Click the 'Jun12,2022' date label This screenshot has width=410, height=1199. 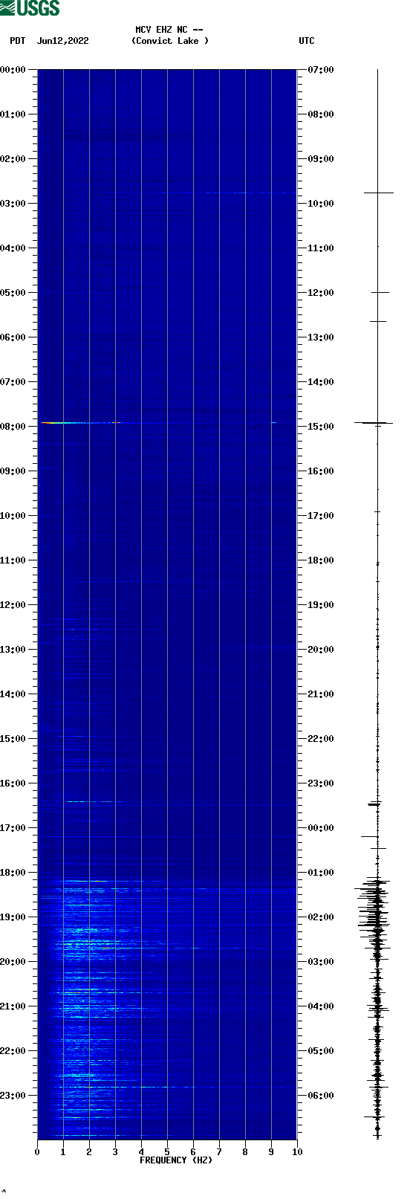point(62,41)
